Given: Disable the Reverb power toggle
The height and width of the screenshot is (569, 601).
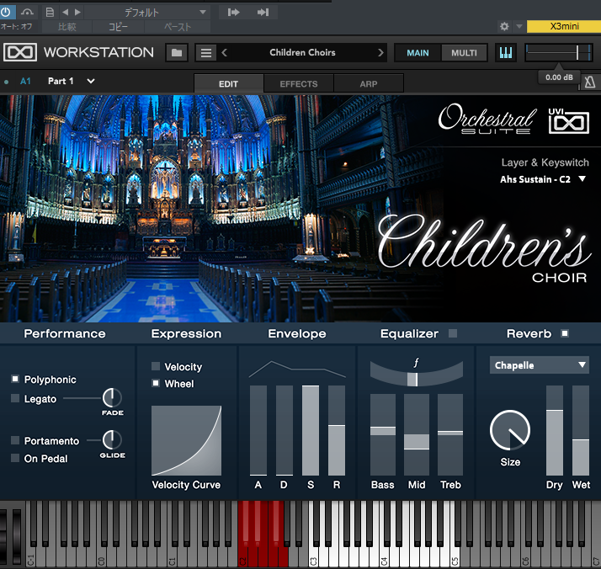Looking at the screenshot, I should coord(565,333).
